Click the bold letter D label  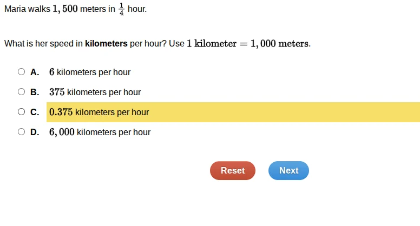(35, 132)
